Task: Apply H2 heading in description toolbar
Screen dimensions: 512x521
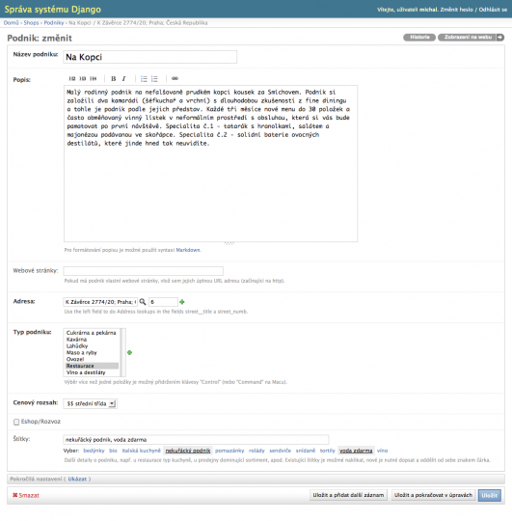Action: click(72, 79)
